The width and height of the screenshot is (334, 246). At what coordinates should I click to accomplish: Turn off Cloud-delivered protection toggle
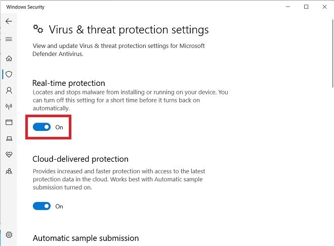(x=41, y=206)
